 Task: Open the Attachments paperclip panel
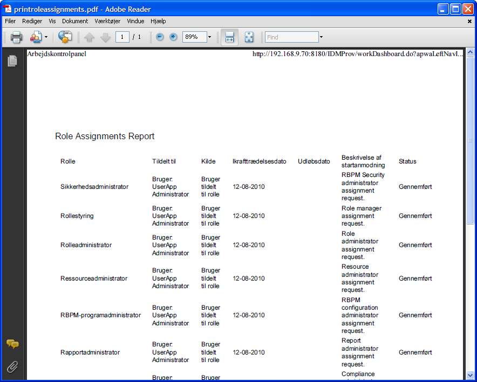pos(12,367)
